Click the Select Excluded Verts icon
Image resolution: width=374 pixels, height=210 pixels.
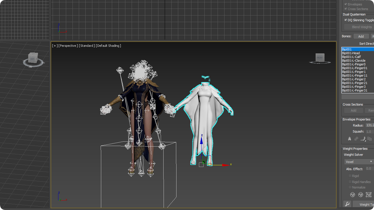pyautogui.click(x=368, y=195)
